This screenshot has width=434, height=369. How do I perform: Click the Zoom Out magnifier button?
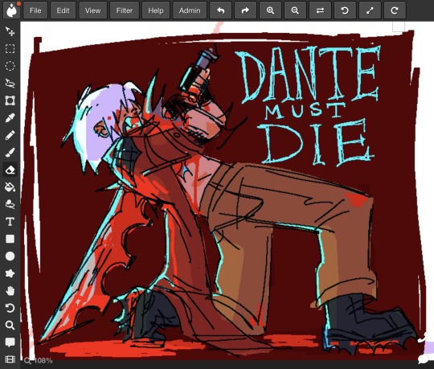(x=295, y=10)
